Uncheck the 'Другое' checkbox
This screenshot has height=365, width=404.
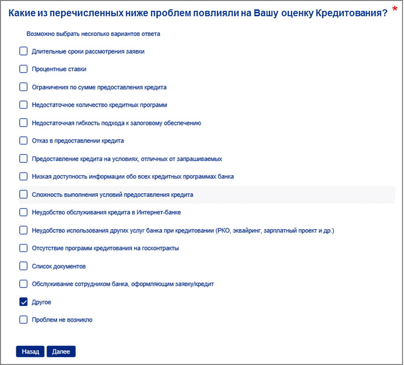coord(24,302)
